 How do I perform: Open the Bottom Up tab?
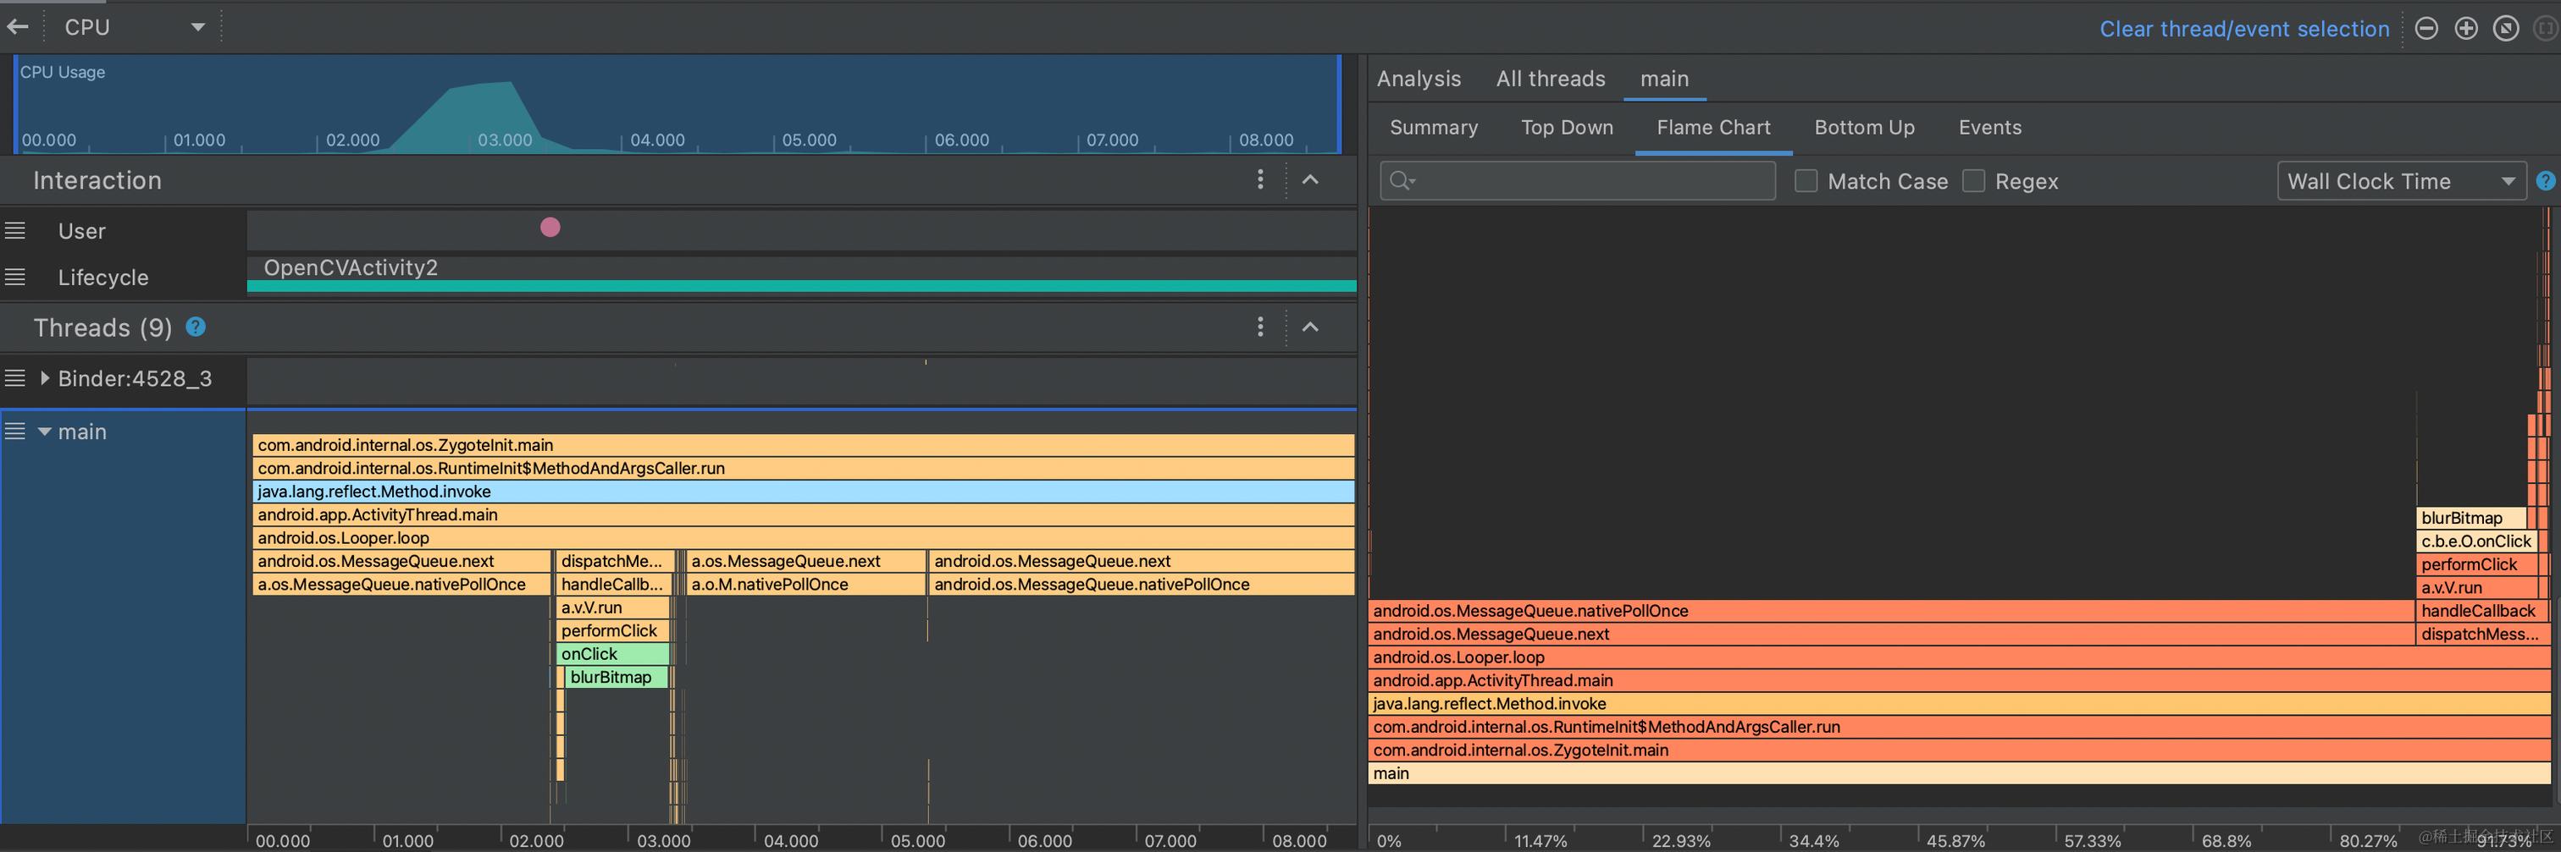pyautogui.click(x=1864, y=127)
